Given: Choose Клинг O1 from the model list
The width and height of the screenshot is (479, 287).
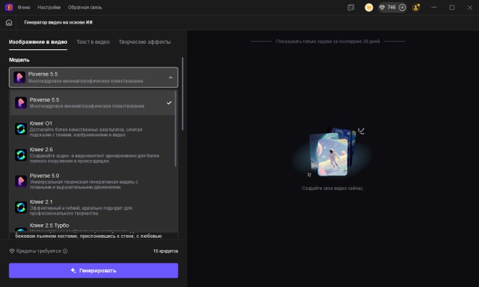Looking at the screenshot, I should tap(93, 128).
